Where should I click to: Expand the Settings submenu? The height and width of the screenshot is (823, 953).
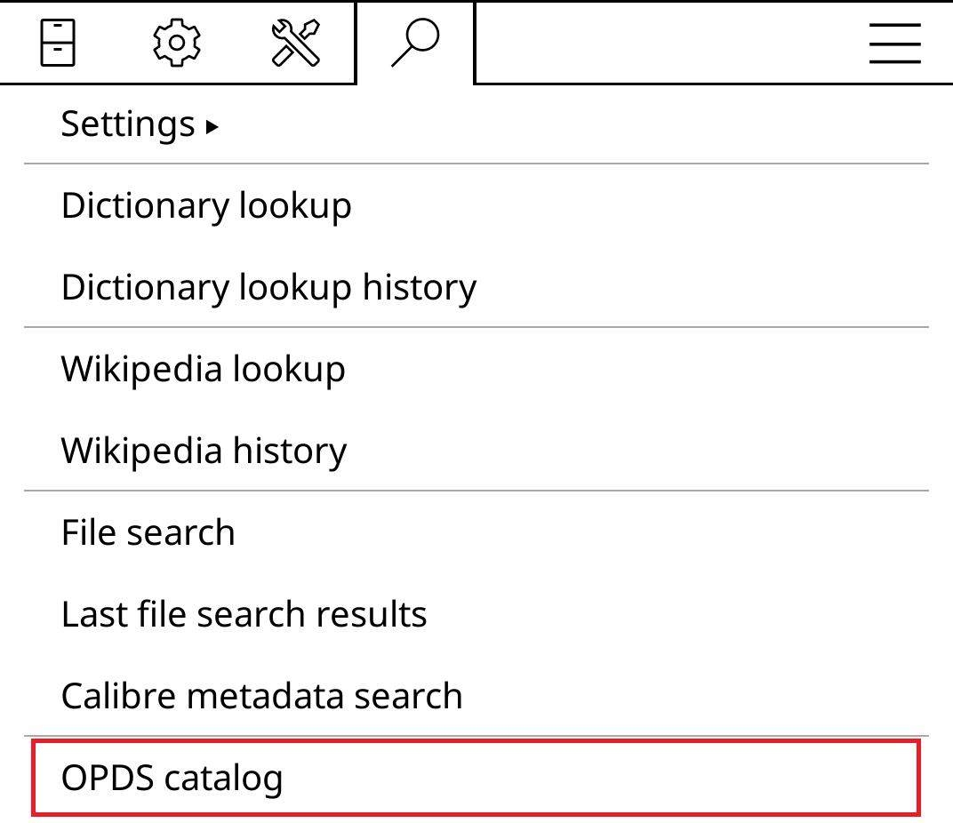[476, 124]
